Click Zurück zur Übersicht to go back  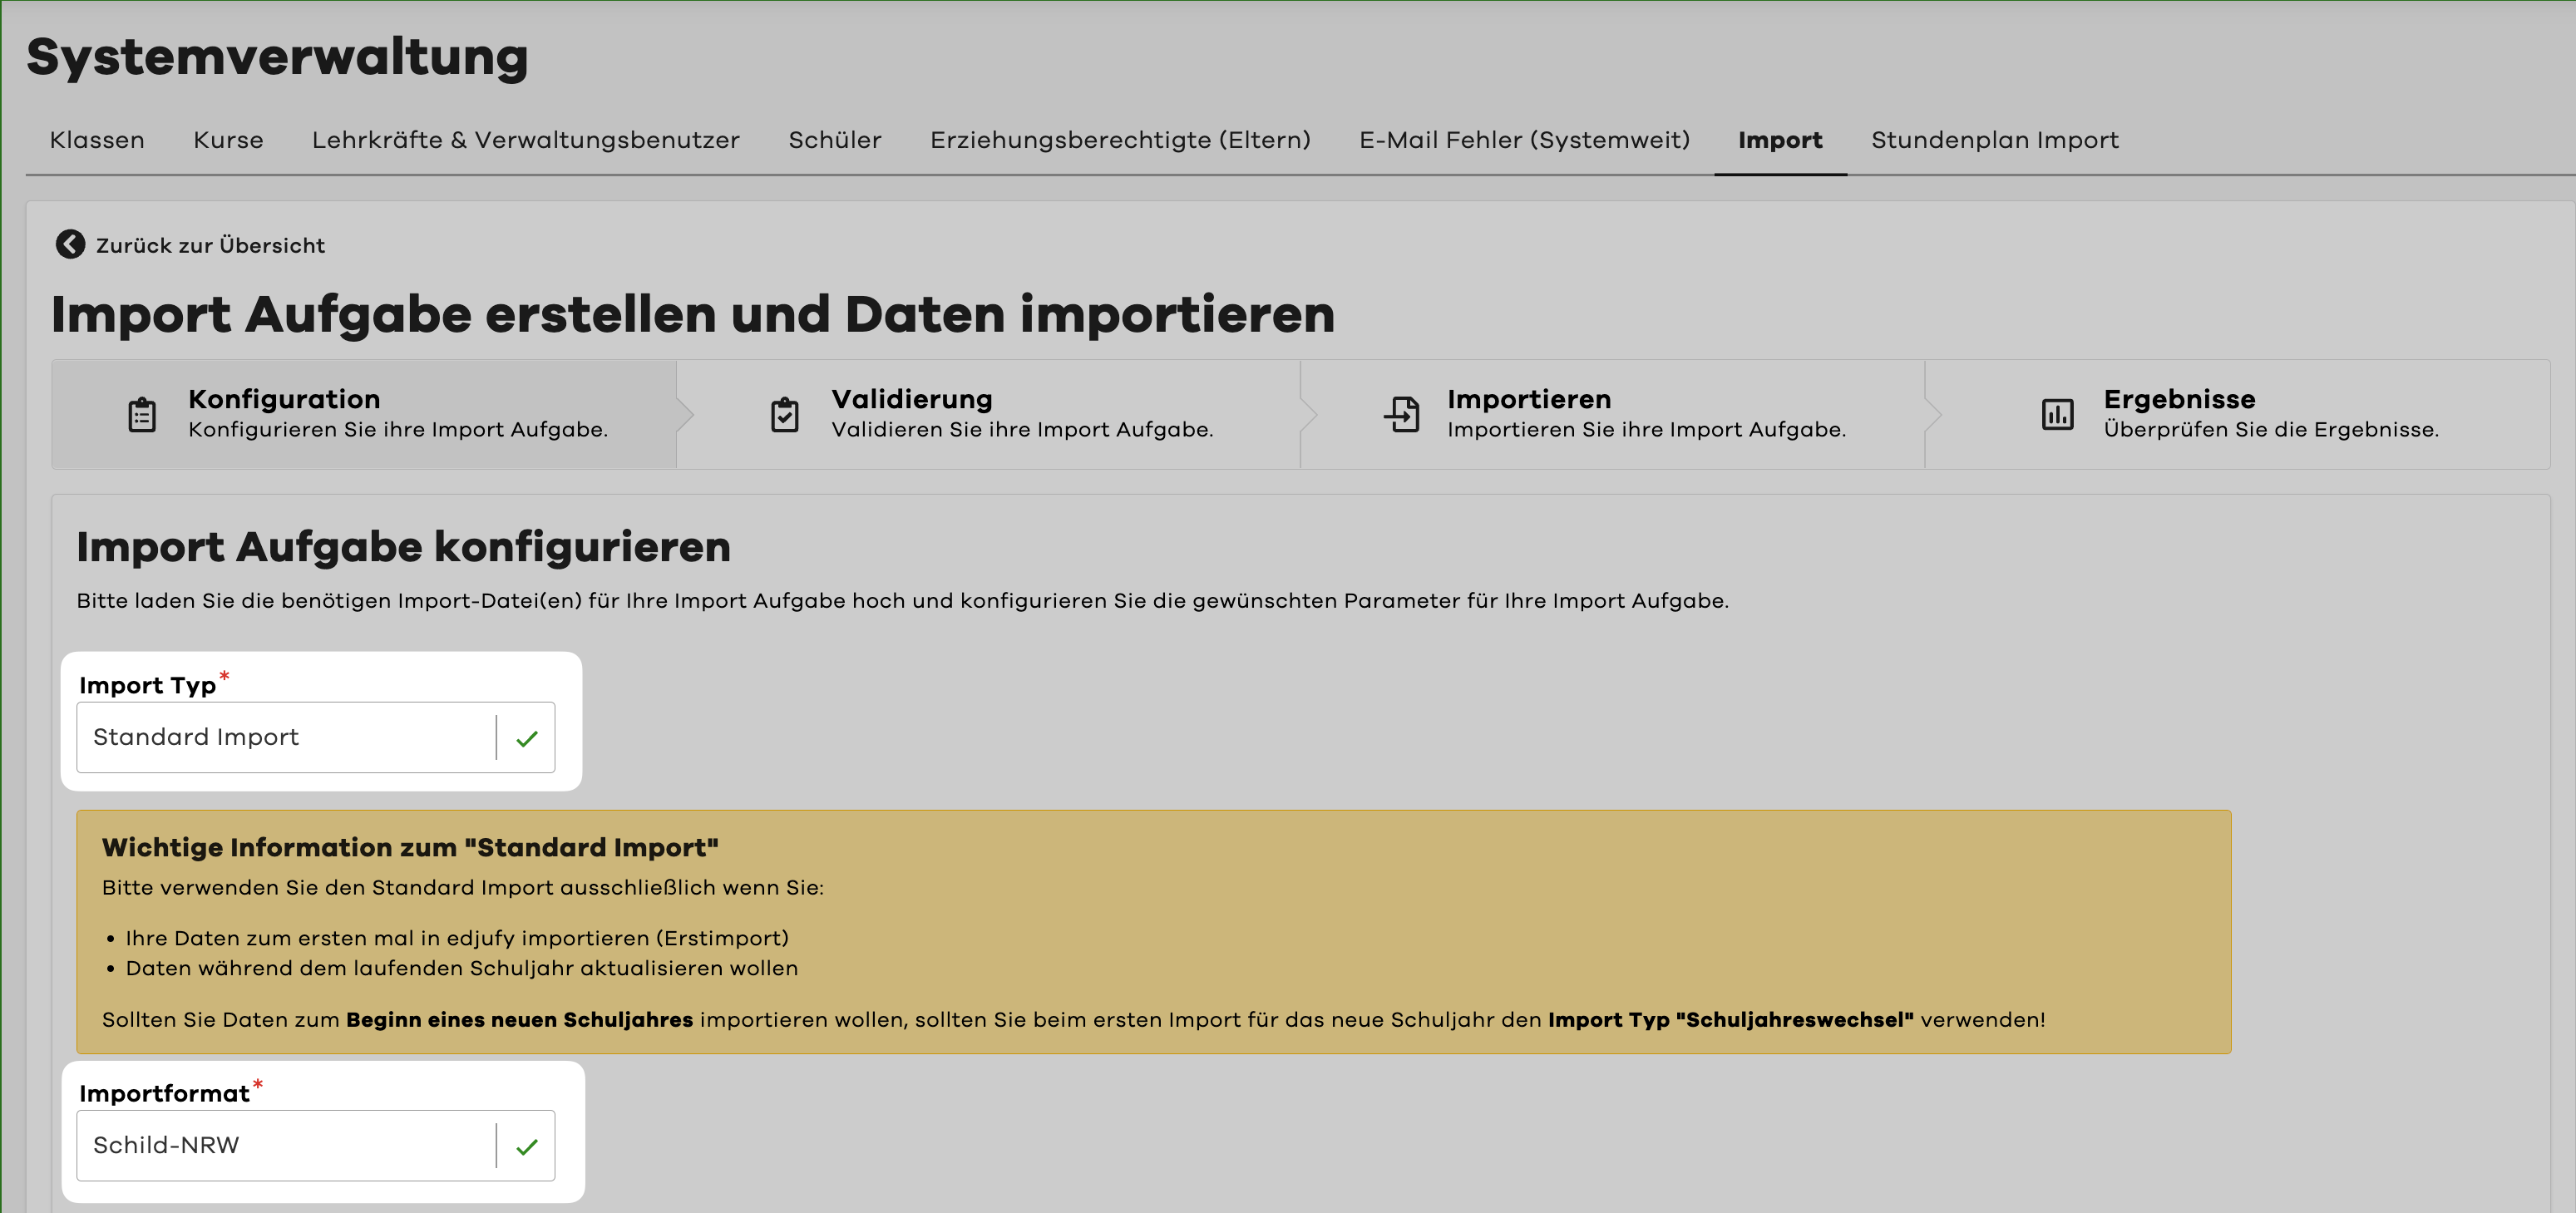pyautogui.click(x=209, y=244)
